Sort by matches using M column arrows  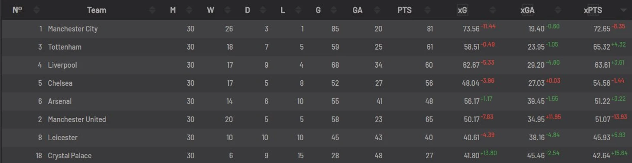pos(189,10)
